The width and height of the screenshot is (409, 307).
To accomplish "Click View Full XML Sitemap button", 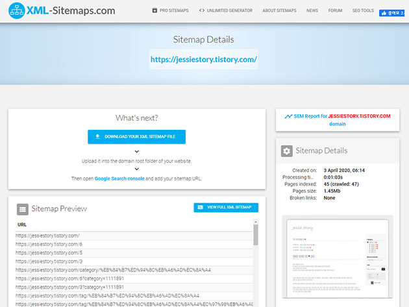I will coord(226,207).
